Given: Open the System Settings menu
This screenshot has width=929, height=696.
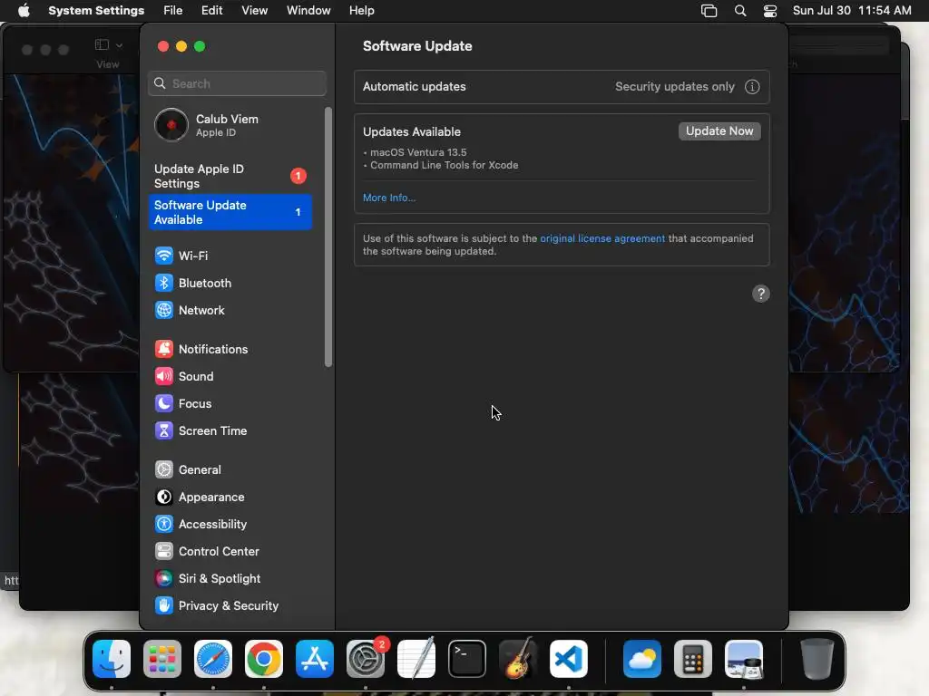Looking at the screenshot, I should point(96,11).
